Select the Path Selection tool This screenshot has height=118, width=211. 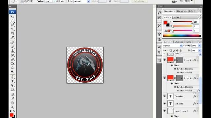(13, 85)
